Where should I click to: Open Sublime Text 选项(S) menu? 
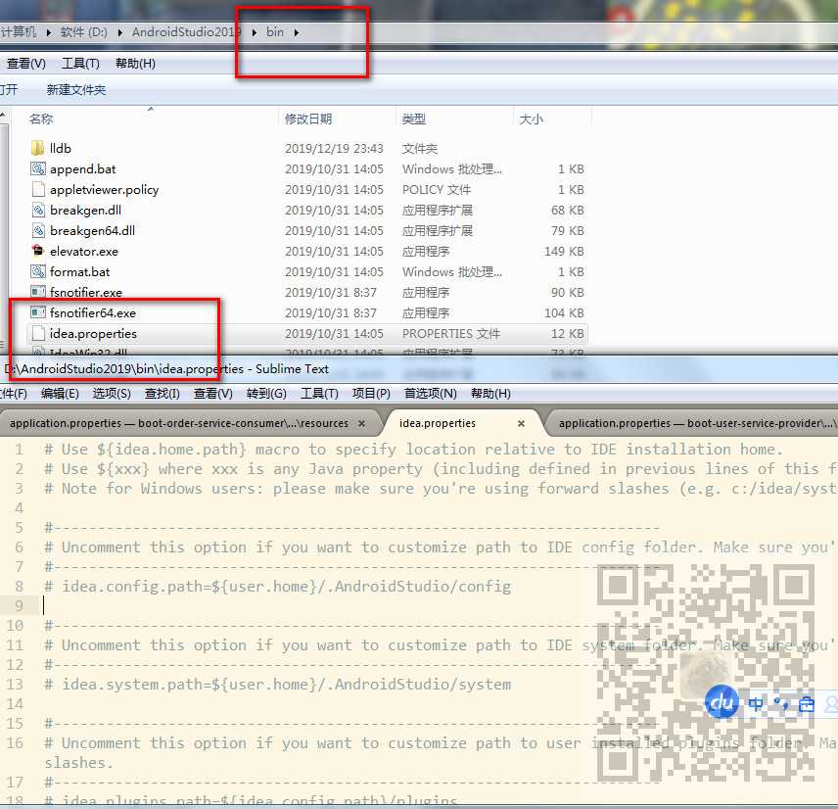112,394
